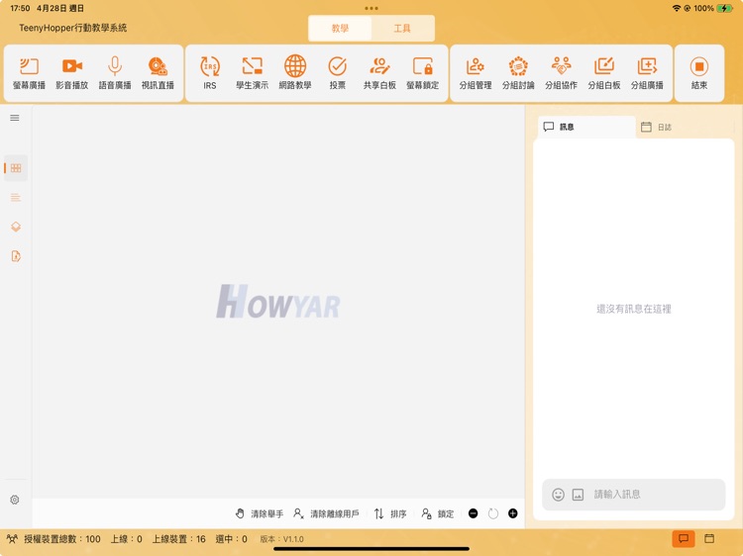743x556 pixels.
Task: Launch 視訊直播 live video
Action: (158, 73)
